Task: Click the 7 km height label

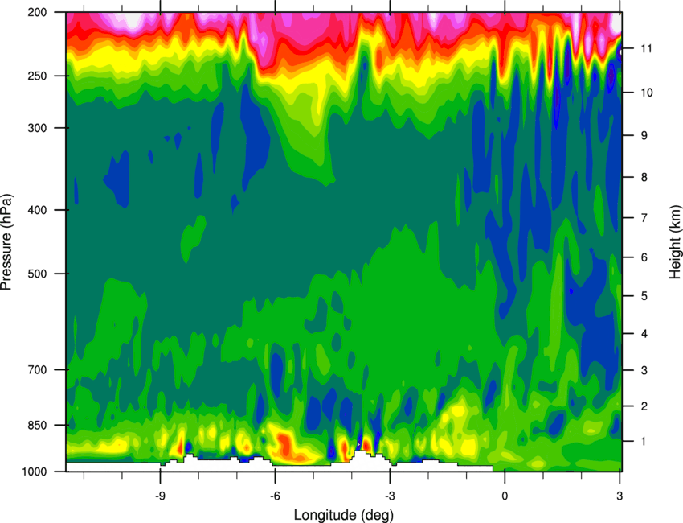Action: [x=644, y=218]
